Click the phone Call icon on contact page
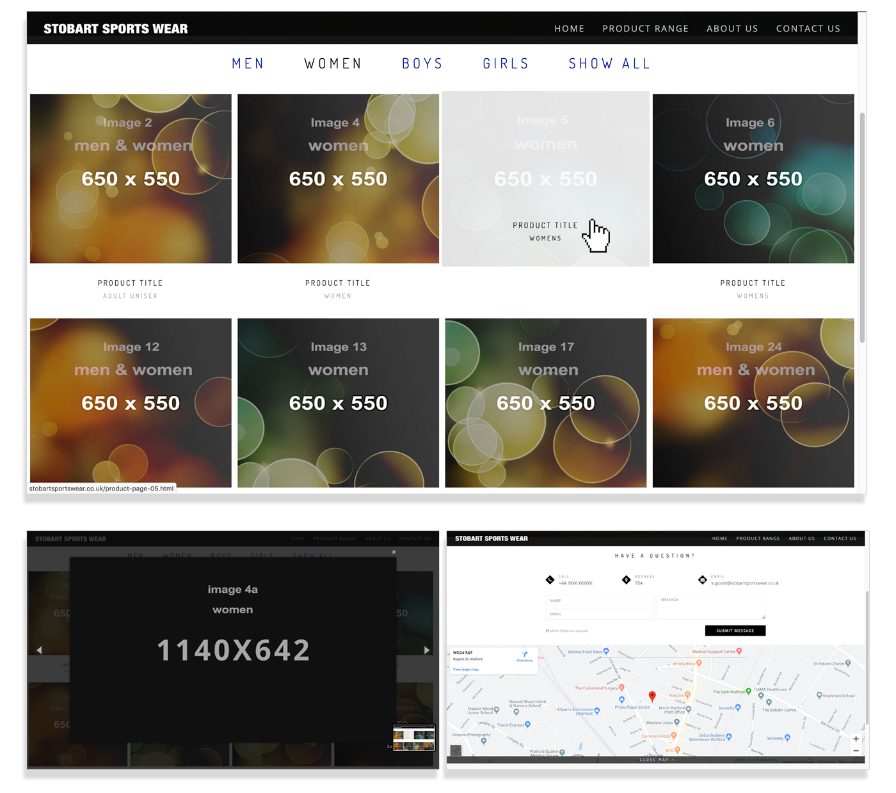 [x=550, y=579]
